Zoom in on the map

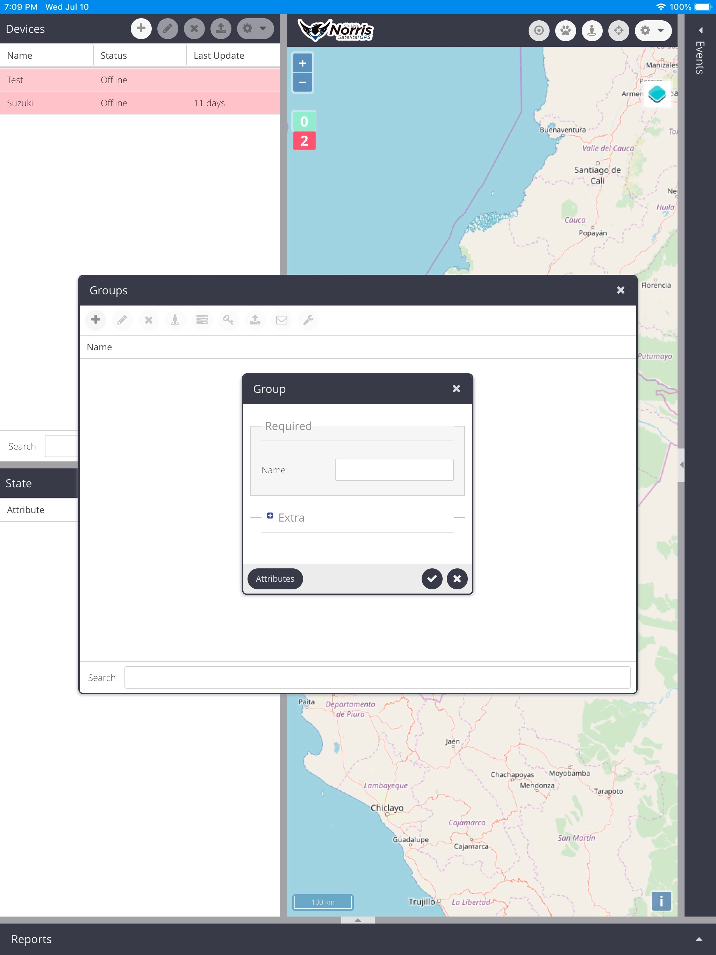tap(303, 64)
